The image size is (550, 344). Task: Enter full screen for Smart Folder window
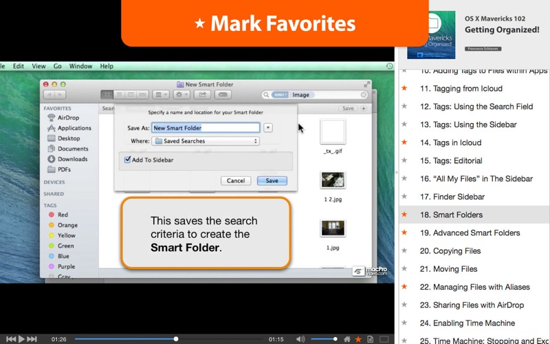(366, 84)
